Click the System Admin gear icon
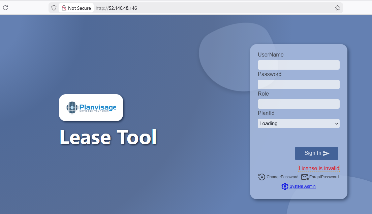The height and width of the screenshot is (214, 372). [x=285, y=186]
